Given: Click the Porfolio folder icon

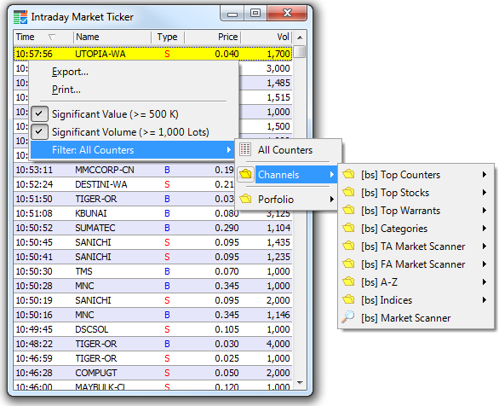Looking at the screenshot, I should point(245,199).
